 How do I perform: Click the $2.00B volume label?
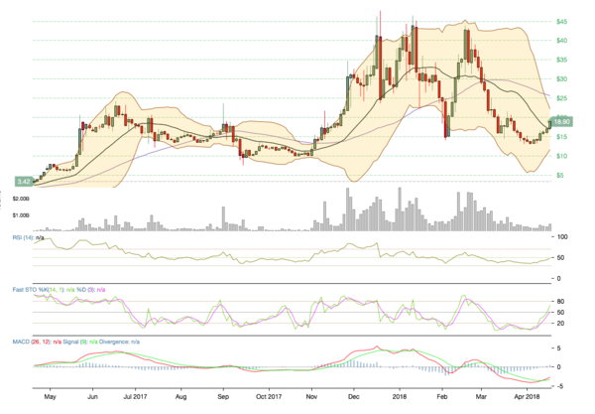click(x=21, y=199)
